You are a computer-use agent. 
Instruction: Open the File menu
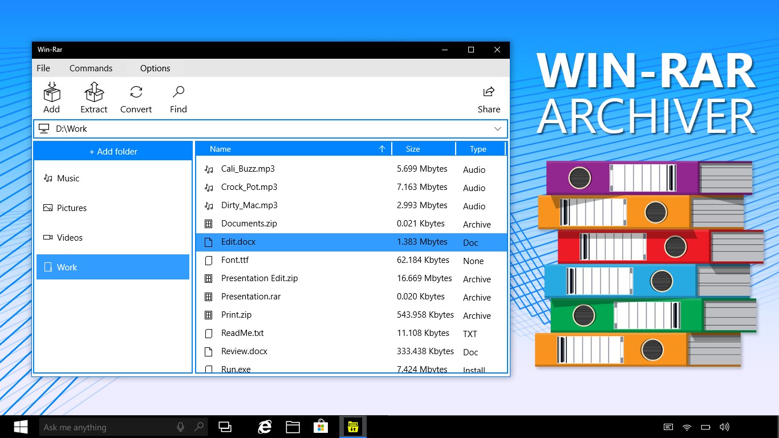click(x=43, y=68)
